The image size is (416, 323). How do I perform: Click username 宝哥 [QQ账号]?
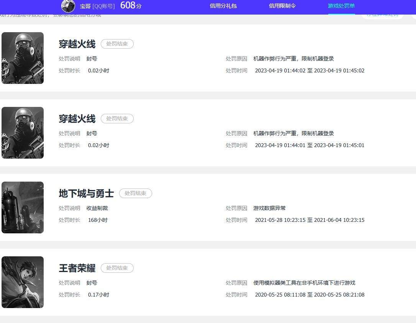click(97, 6)
